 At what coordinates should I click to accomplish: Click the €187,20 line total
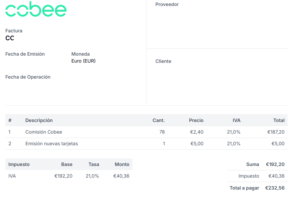[276, 132]
